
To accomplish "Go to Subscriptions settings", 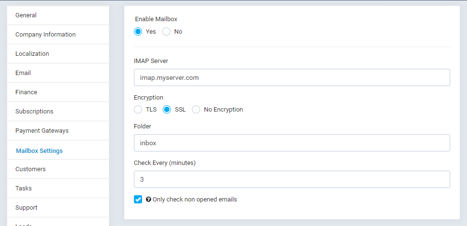I will click(x=35, y=112).
